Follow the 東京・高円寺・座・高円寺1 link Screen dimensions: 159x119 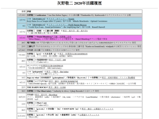[x=75, y=31]
